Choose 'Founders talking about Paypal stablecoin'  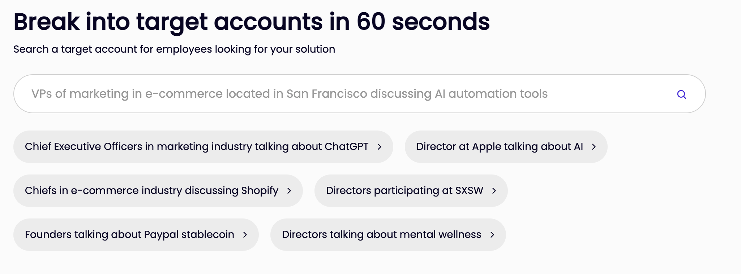point(129,235)
